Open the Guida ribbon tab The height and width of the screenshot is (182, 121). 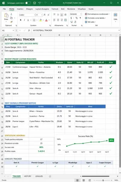91,9
